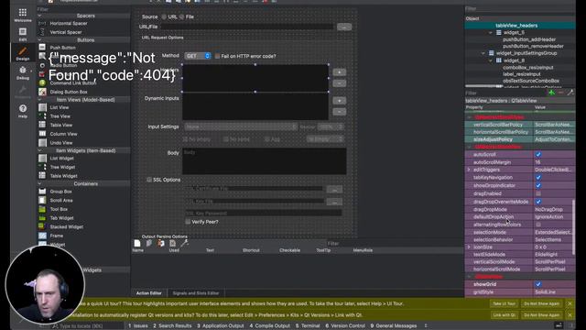This screenshot has height=330, width=586.
Task: Open the Compile Output pane
Action: 270,326
